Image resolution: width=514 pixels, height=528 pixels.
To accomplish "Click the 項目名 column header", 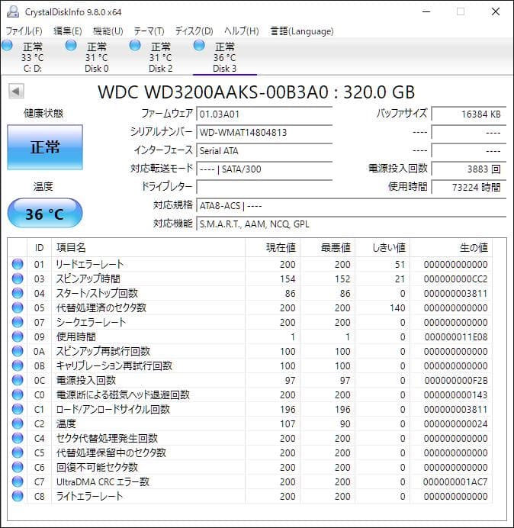I will coord(148,248).
